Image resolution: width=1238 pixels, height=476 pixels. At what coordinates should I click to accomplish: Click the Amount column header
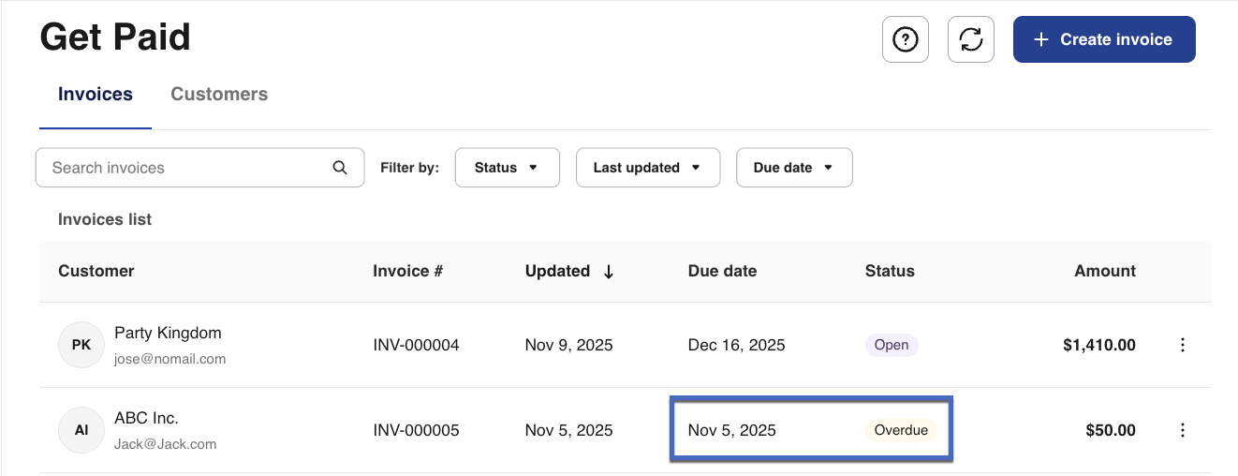point(1104,271)
